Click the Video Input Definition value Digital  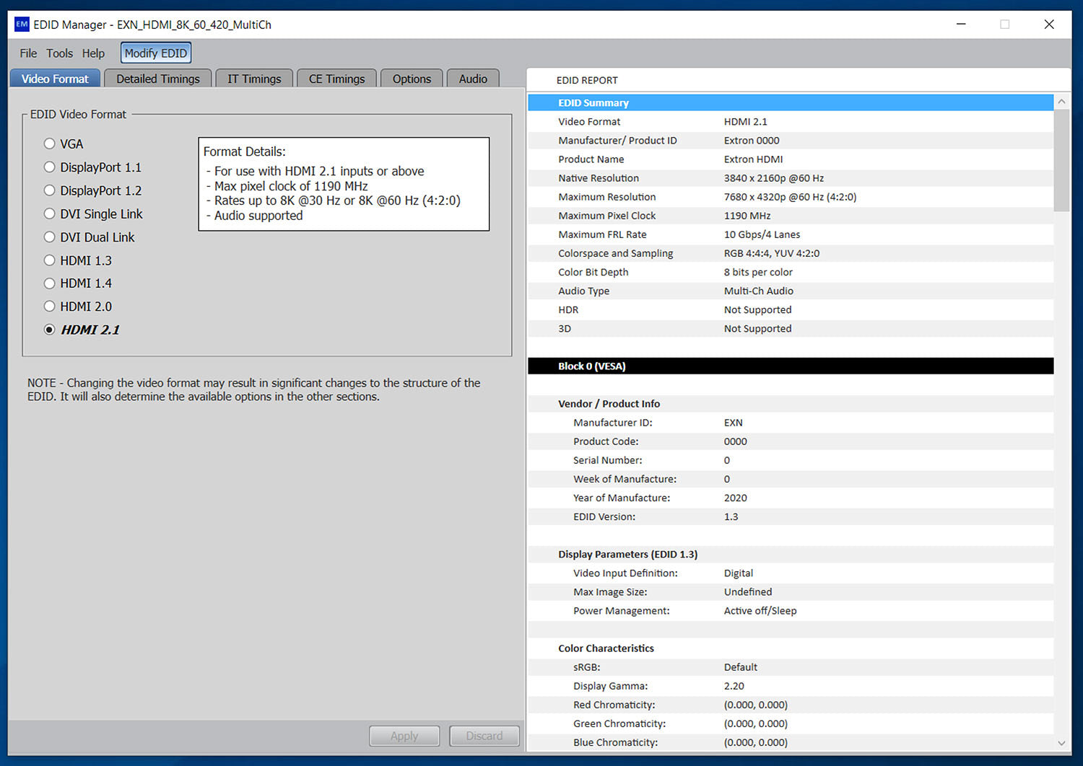coord(739,573)
